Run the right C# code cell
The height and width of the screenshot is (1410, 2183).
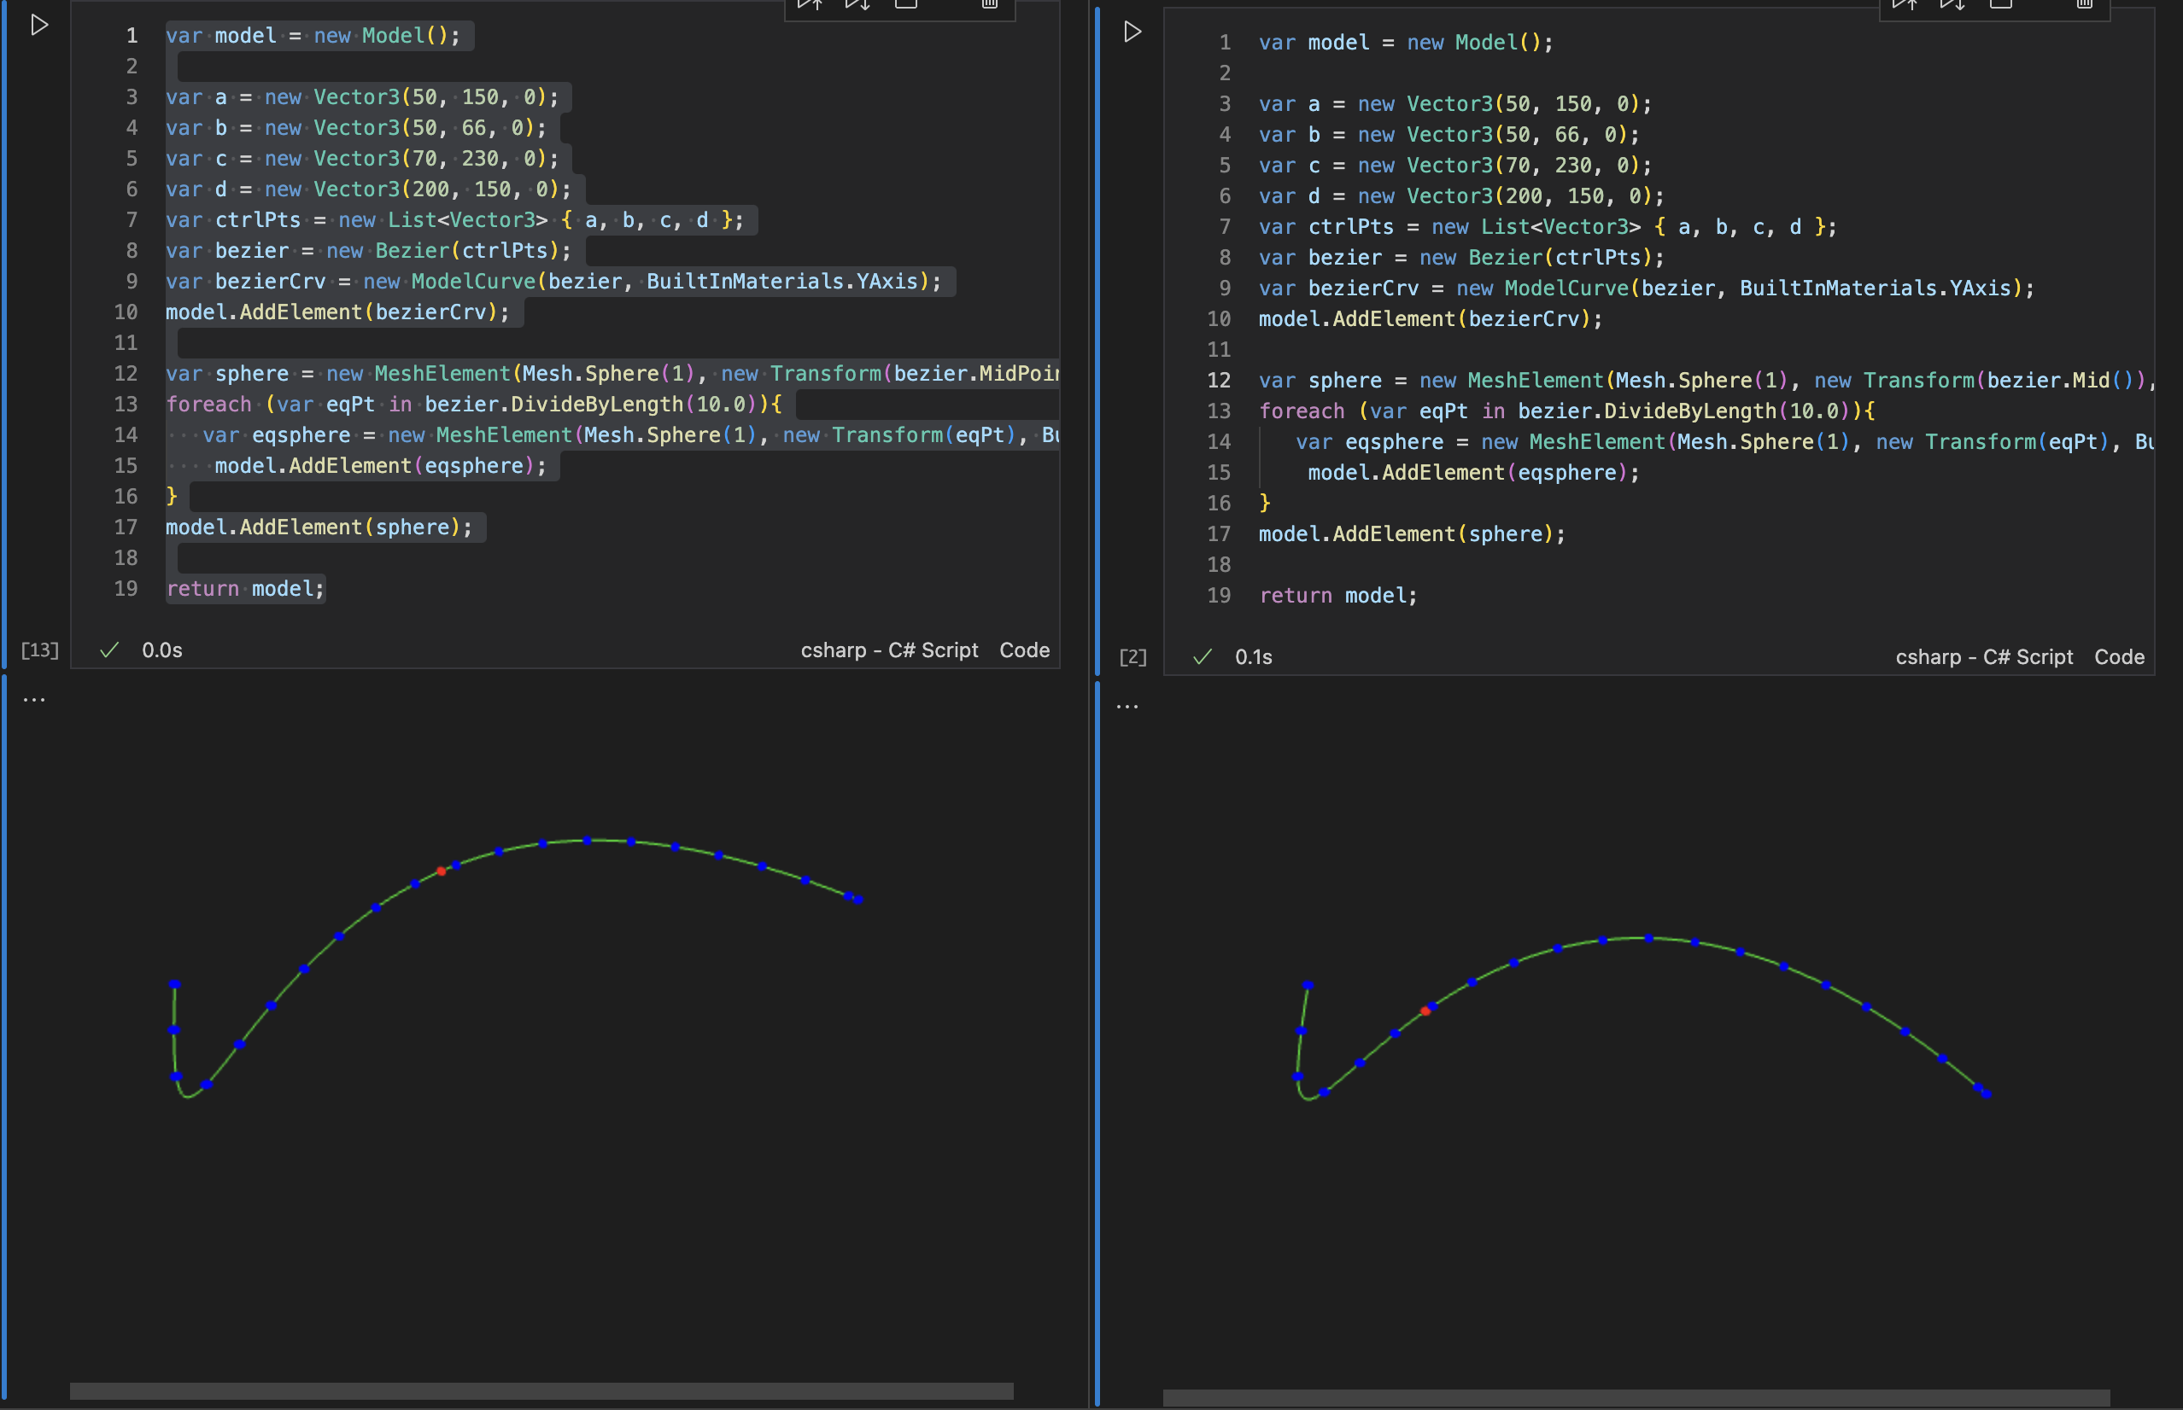pyautogui.click(x=1132, y=32)
